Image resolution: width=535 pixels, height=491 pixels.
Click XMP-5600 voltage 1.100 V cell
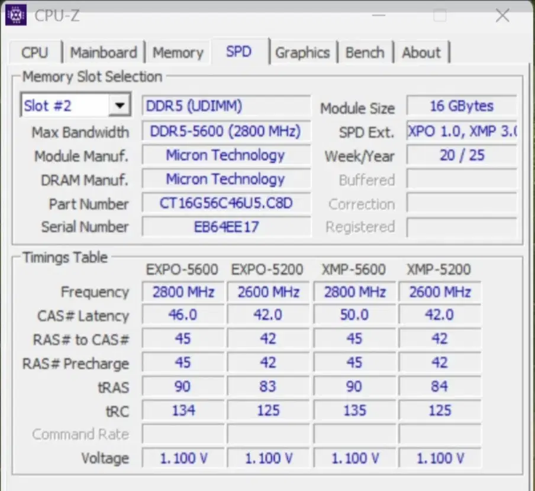[x=354, y=458]
